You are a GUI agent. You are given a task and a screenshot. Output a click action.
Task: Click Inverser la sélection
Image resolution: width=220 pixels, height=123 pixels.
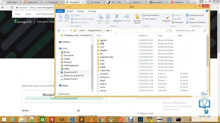196,22
